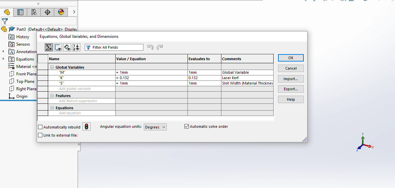Switch to the ConfigurationManager tab
This screenshot has width=395, height=188.
point(34,12)
